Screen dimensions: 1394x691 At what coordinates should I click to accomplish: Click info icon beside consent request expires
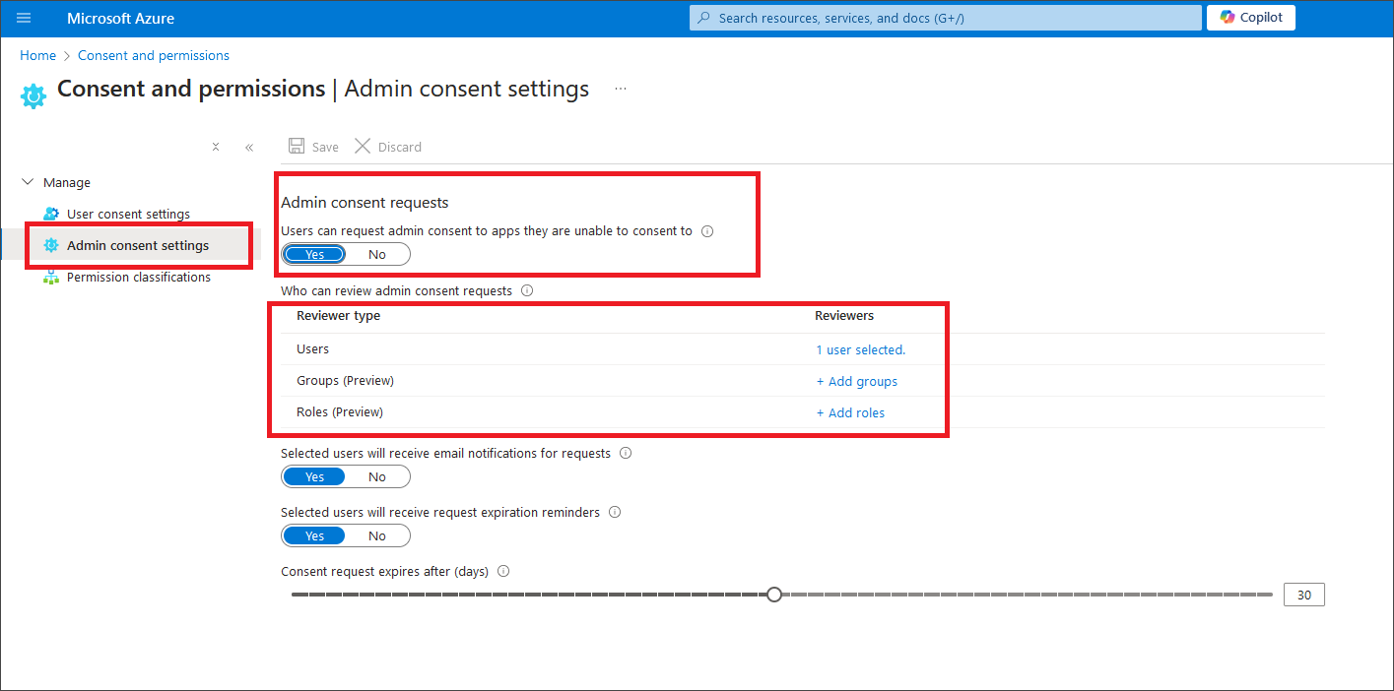[x=503, y=572]
